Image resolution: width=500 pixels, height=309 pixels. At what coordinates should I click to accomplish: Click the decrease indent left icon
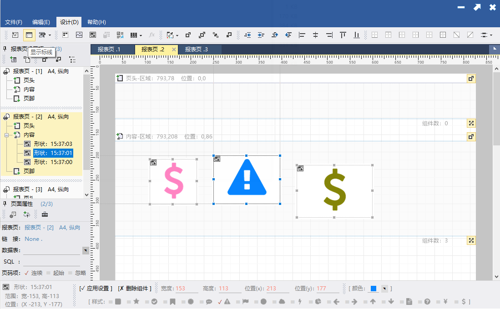(247, 35)
